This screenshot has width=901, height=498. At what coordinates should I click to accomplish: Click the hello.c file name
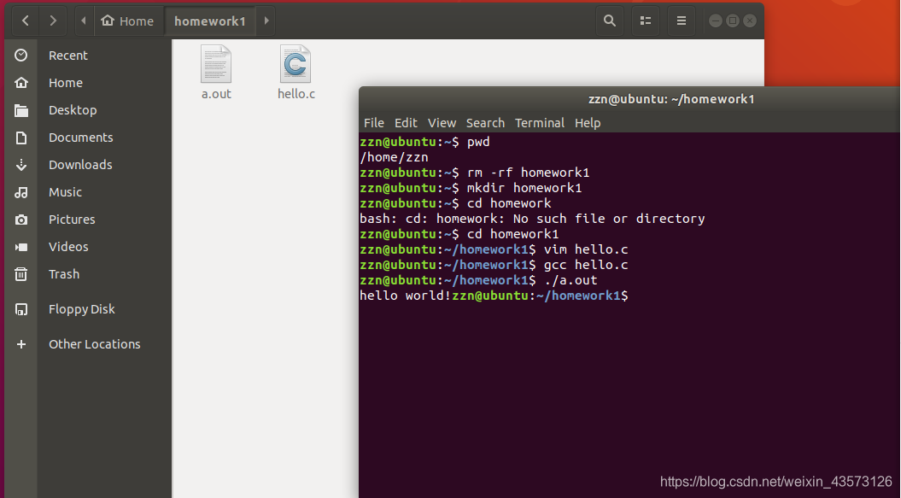point(296,94)
